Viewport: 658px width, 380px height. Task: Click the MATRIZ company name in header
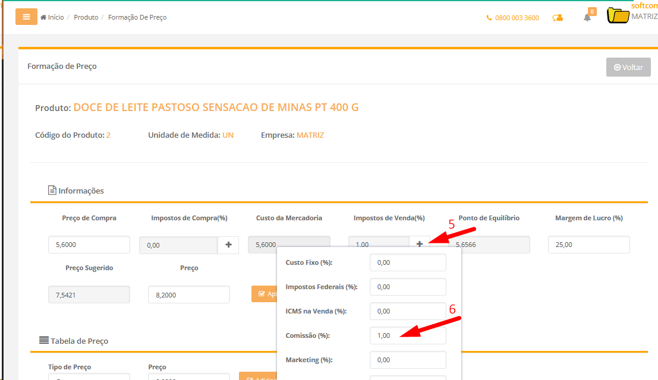pyautogui.click(x=644, y=17)
